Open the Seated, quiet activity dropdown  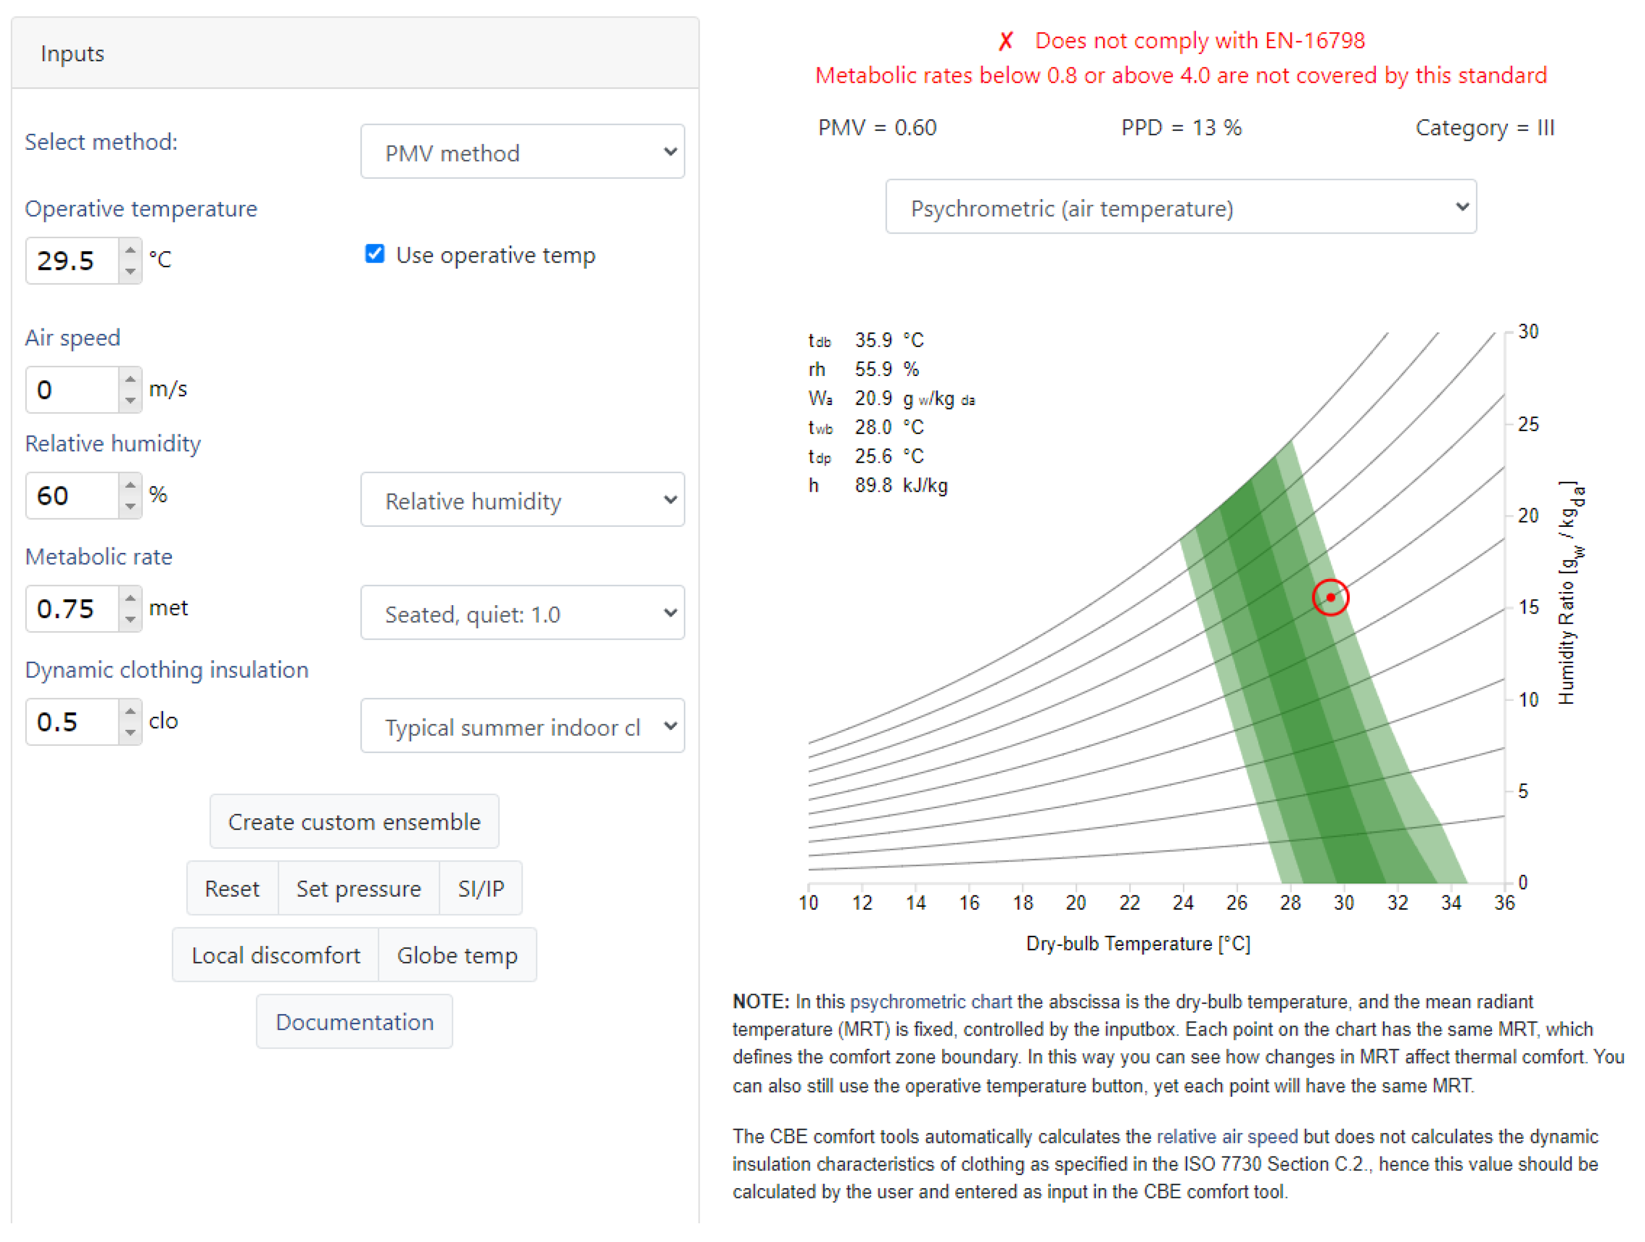pyautogui.click(x=522, y=614)
